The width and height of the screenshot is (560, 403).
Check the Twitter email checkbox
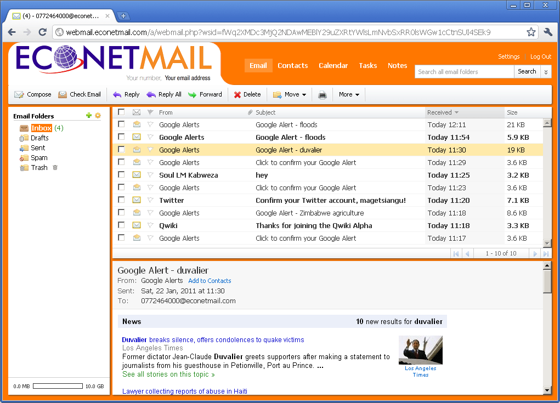pos(121,200)
